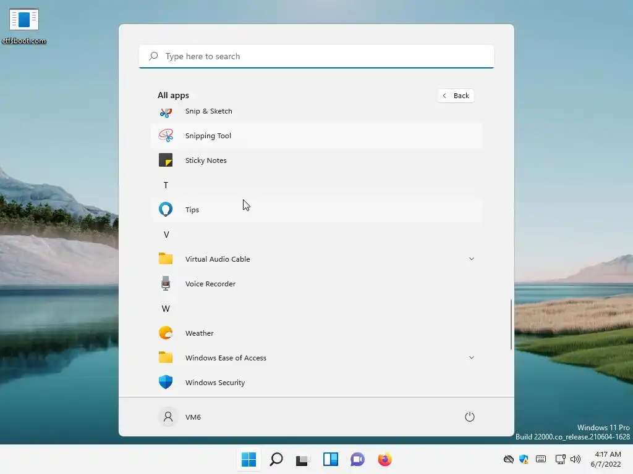Image resolution: width=633 pixels, height=474 pixels.
Task: Go Back from All apps list
Action: pyautogui.click(x=456, y=96)
